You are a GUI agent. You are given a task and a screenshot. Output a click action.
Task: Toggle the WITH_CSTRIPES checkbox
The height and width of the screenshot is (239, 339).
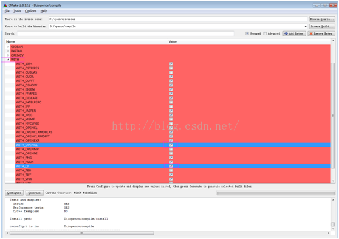click(171, 68)
